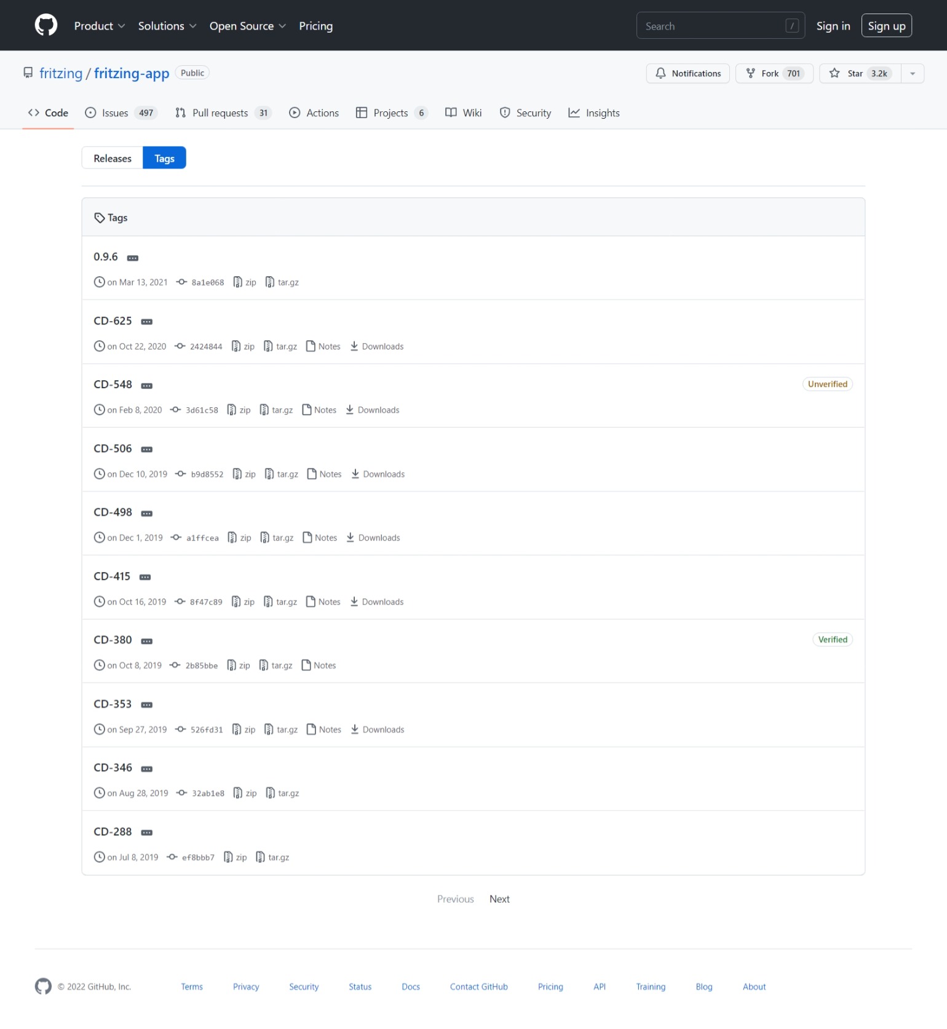This screenshot has height=1029, width=947.
Task: Expand ellipsis details for tag 0.9.6
Action: 132,258
